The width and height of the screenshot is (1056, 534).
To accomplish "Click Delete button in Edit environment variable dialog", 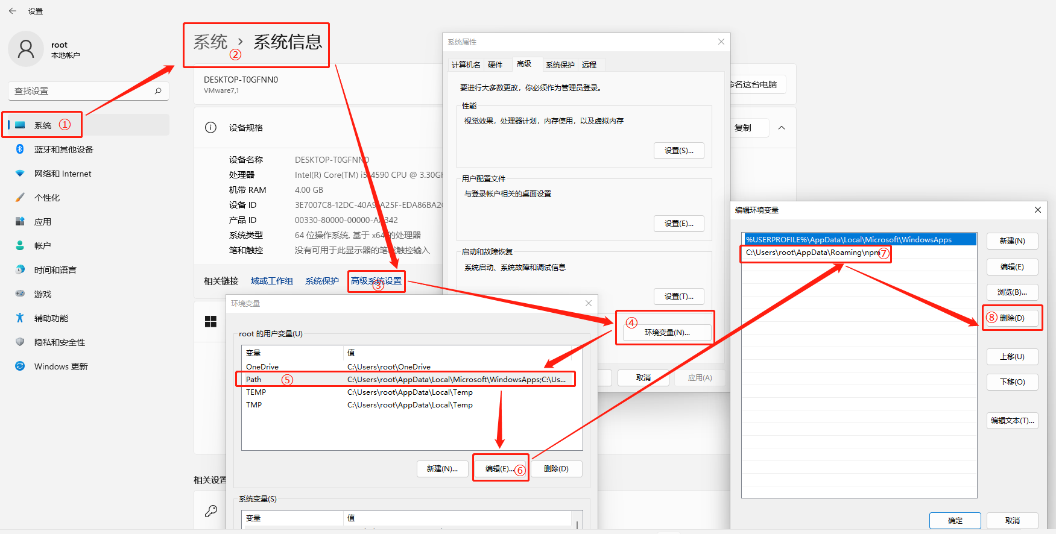I will click(1012, 318).
